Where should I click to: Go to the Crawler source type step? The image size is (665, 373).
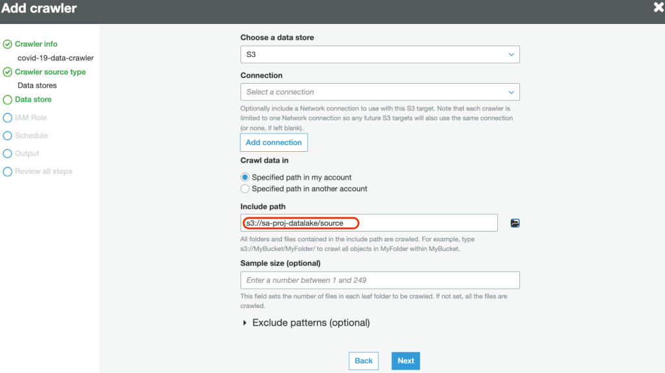point(50,72)
